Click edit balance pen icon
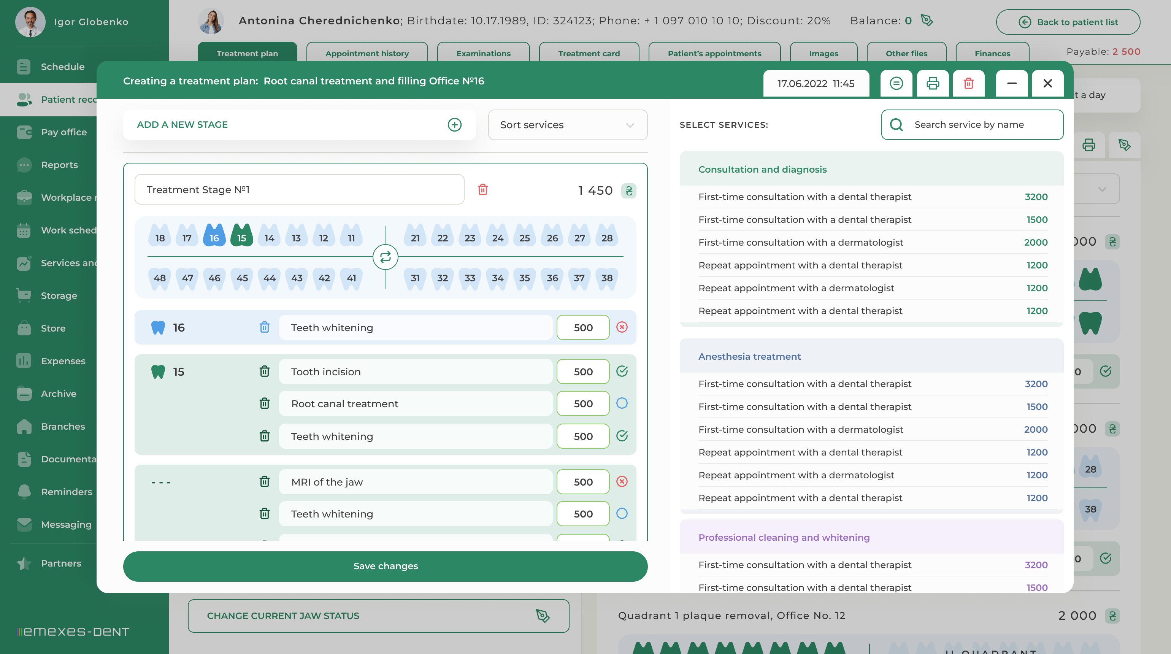The image size is (1171, 654). point(927,21)
